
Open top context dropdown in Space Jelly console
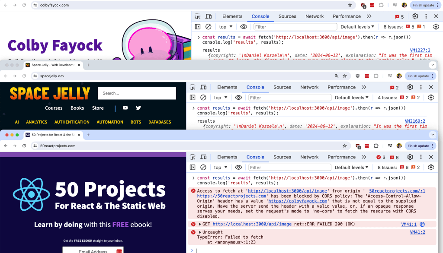click(221, 98)
